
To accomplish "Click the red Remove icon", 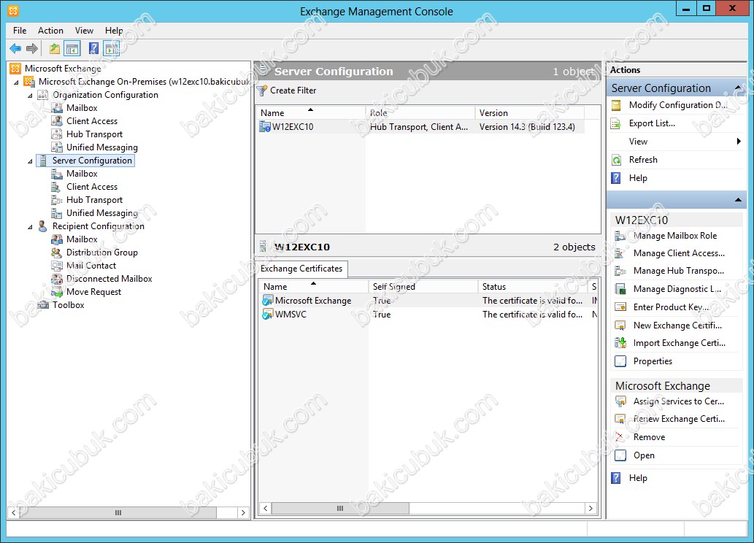I will pyautogui.click(x=620, y=437).
